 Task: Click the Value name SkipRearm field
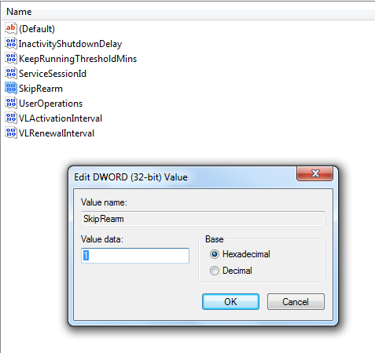tap(203, 219)
